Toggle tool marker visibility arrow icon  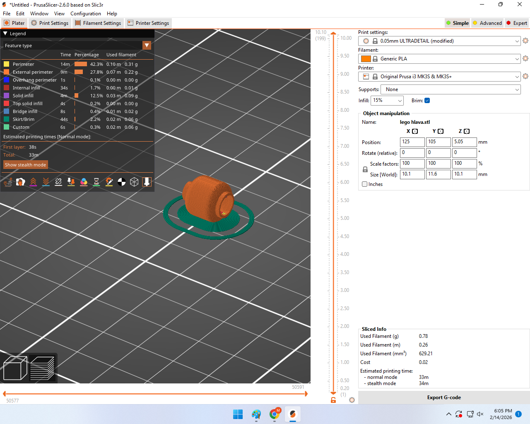[147, 182]
